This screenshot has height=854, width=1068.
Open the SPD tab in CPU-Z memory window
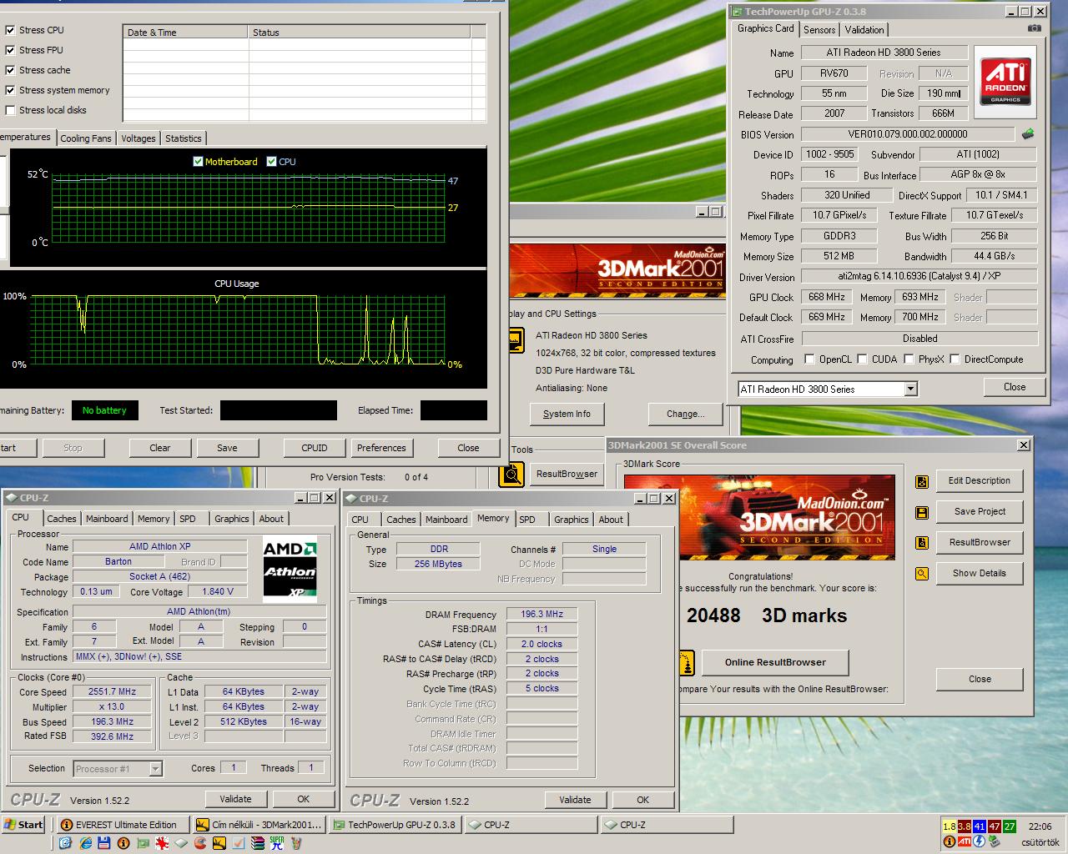point(527,520)
